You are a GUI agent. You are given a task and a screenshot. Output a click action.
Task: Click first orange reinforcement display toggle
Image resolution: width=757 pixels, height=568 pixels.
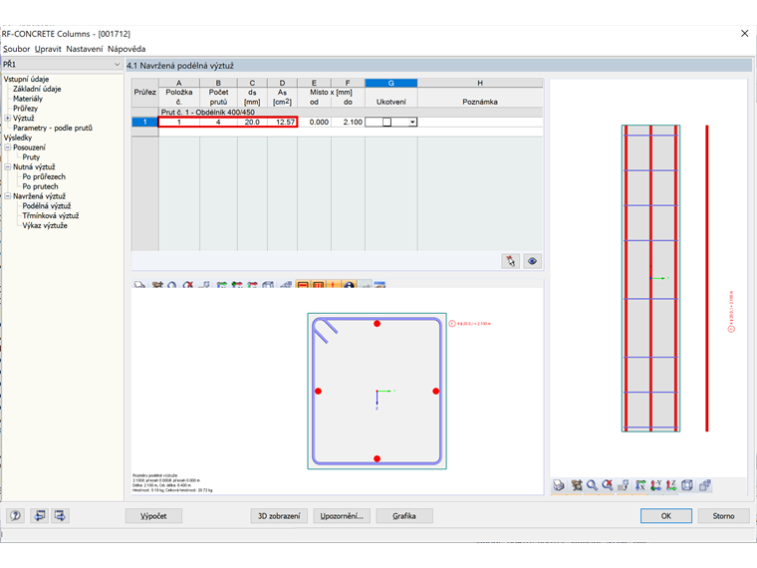pyautogui.click(x=303, y=285)
